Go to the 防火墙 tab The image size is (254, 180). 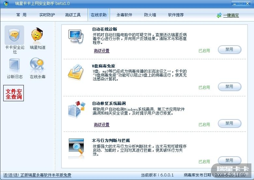click(x=150, y=15)
